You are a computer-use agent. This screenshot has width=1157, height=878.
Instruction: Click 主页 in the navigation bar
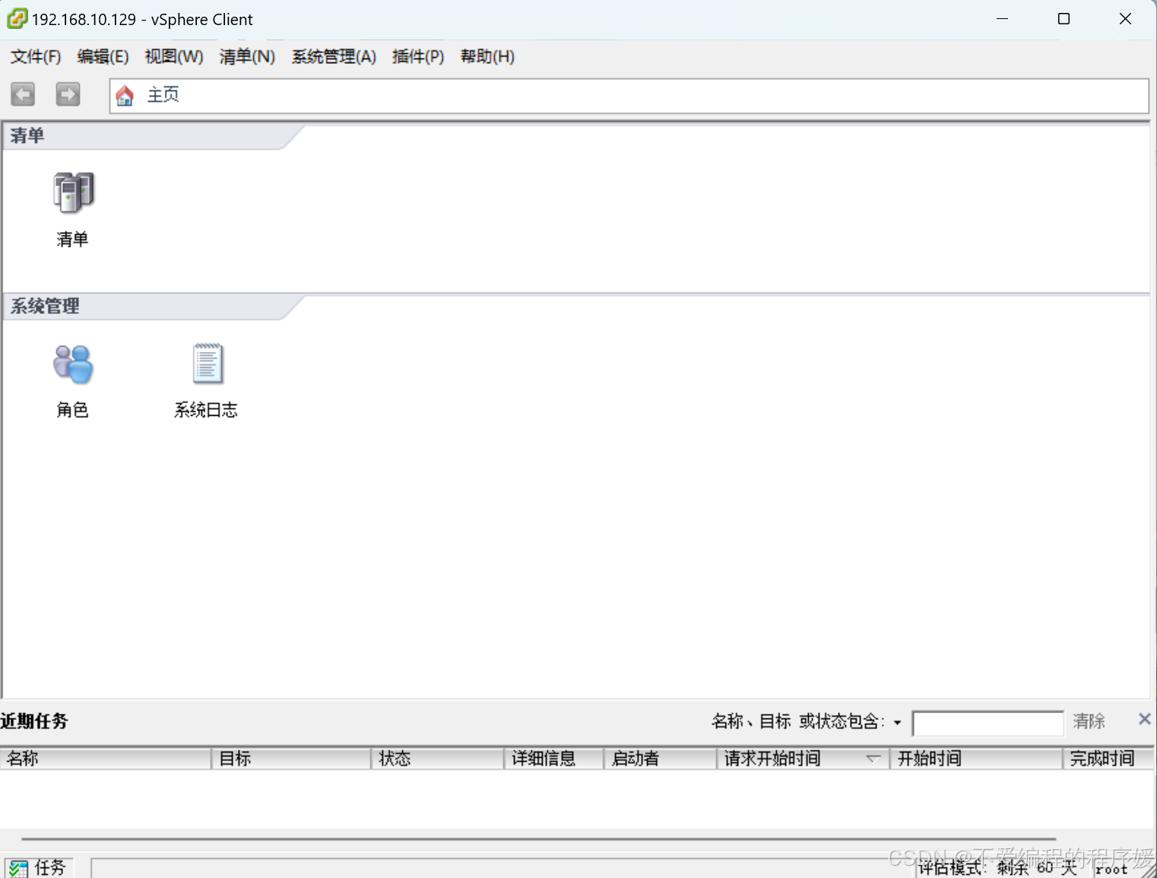[x=163, y=95]
